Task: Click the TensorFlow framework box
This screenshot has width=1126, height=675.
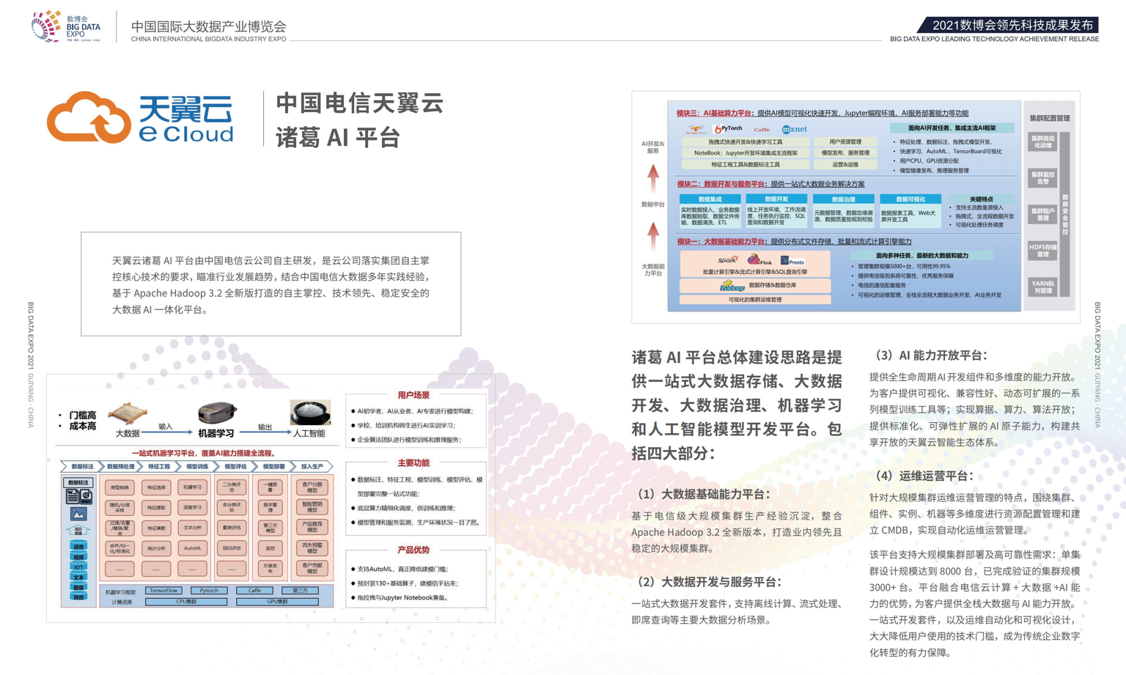Action: click(163, 590)
